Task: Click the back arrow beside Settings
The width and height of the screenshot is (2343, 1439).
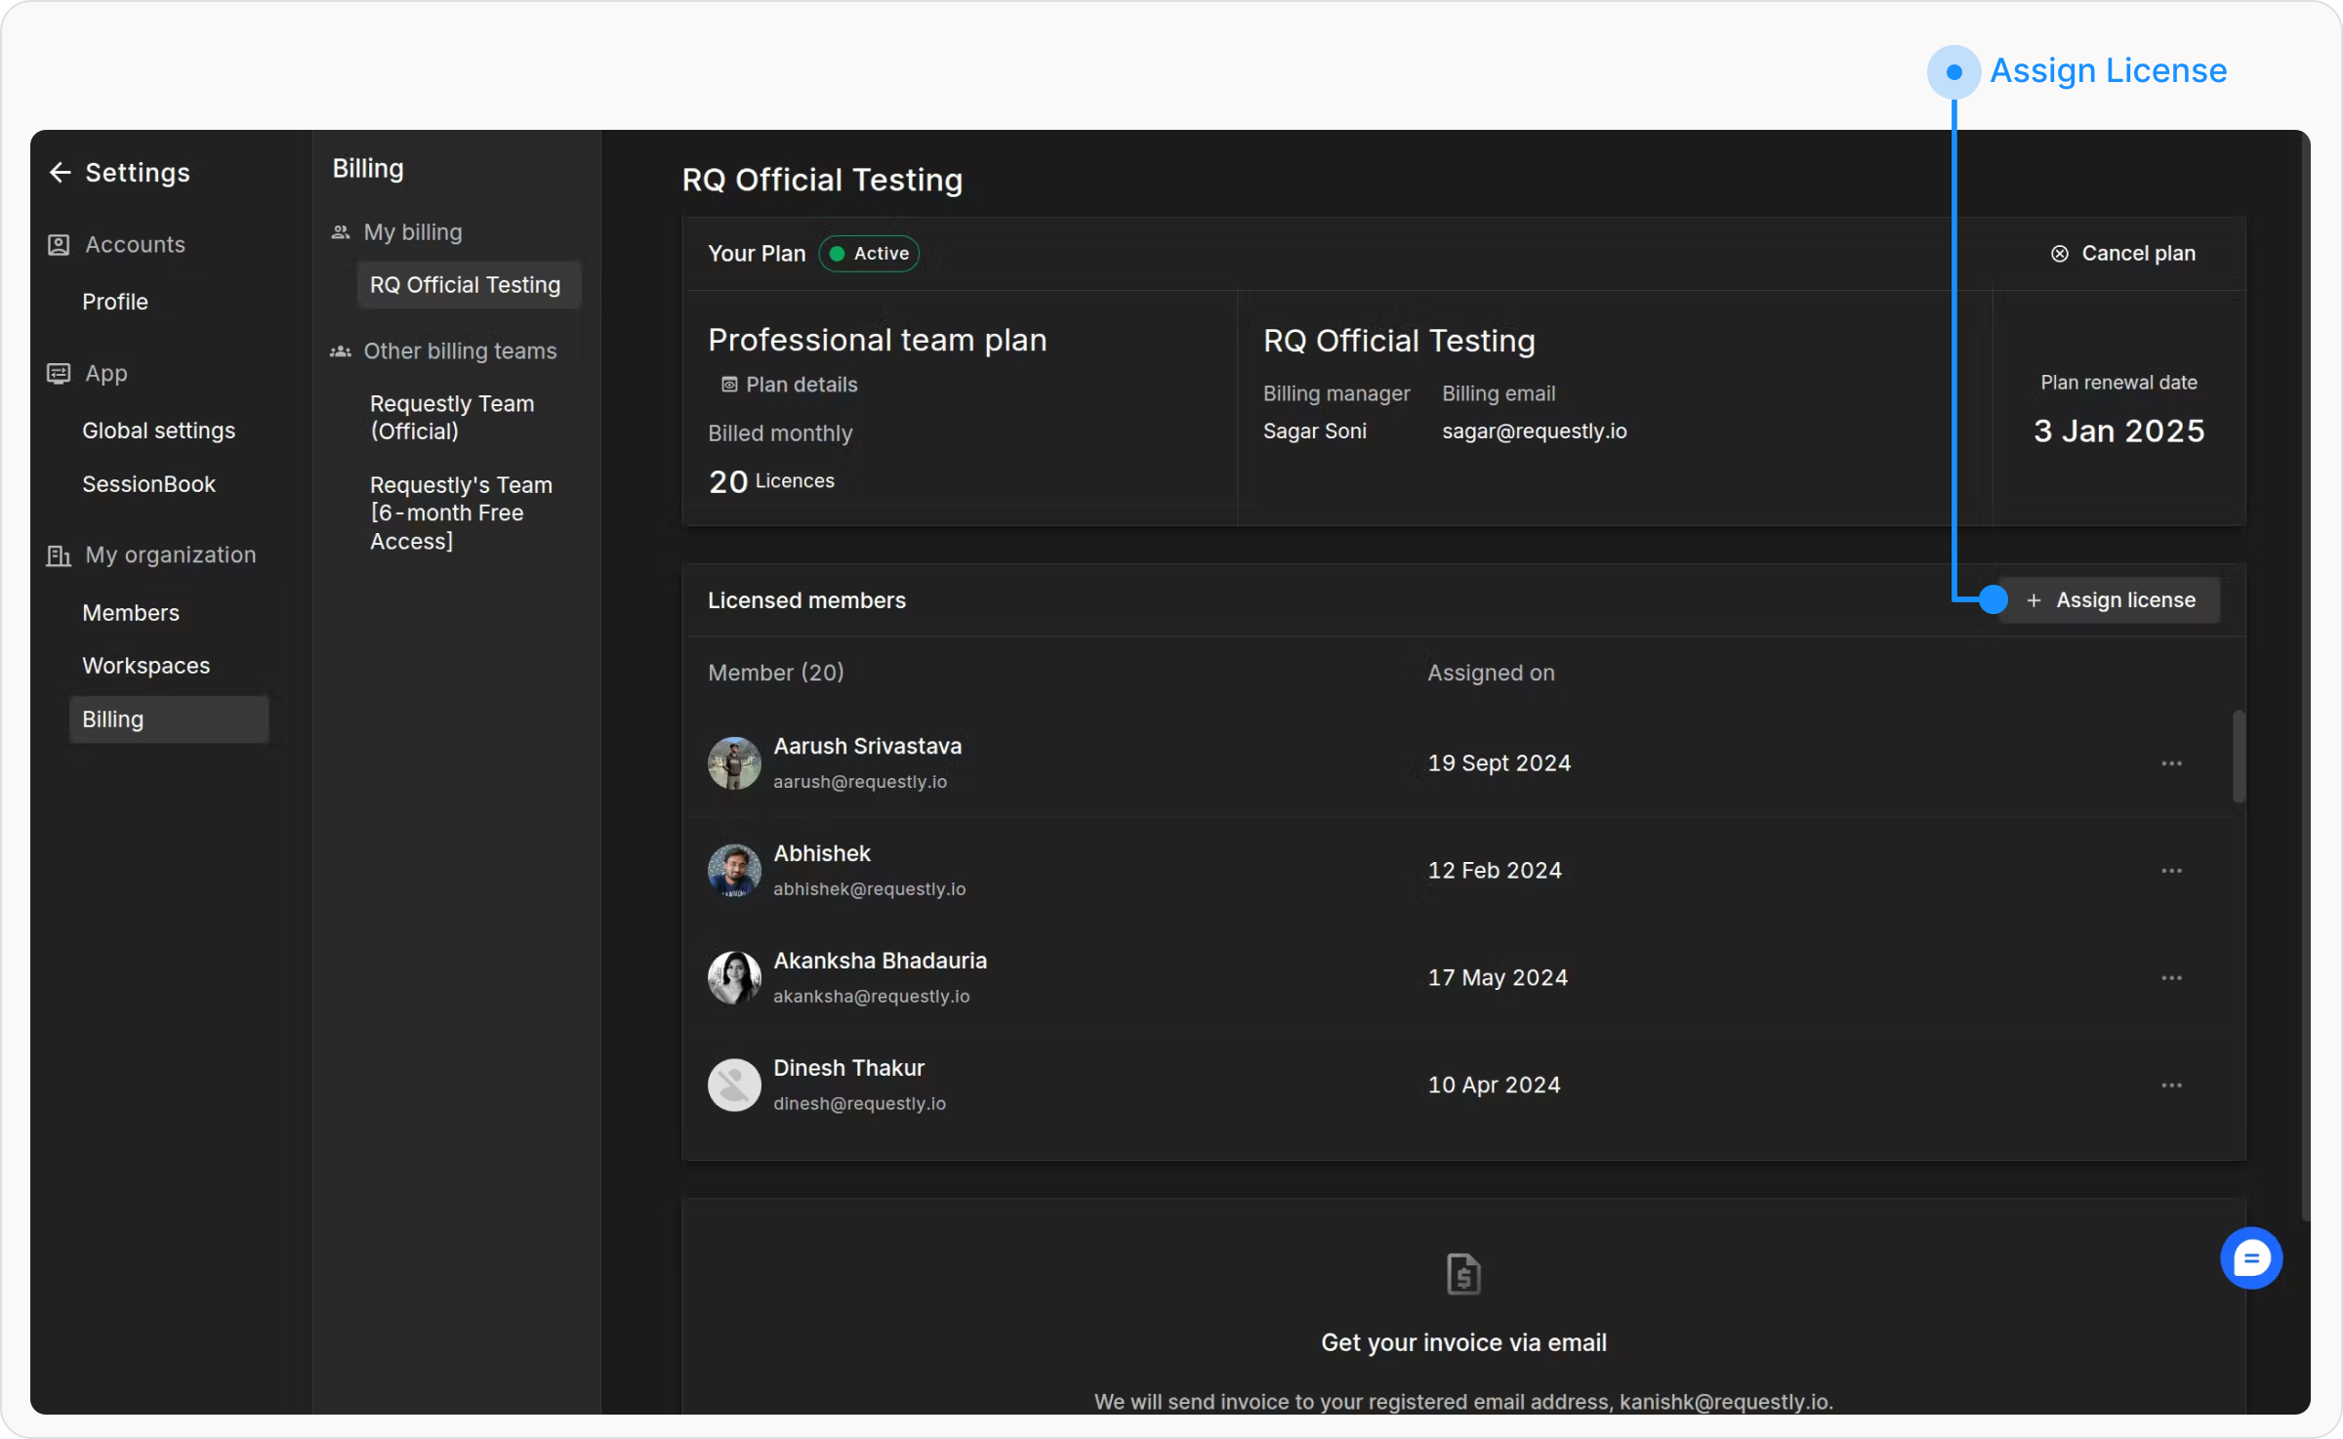Action: 61,173
